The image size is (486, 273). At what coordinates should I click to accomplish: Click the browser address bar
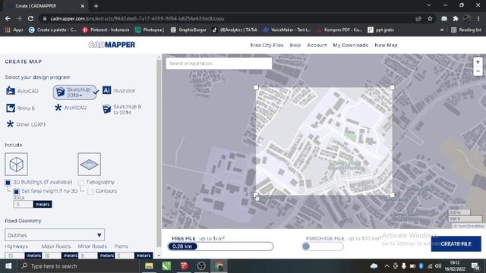coord(230,18)
